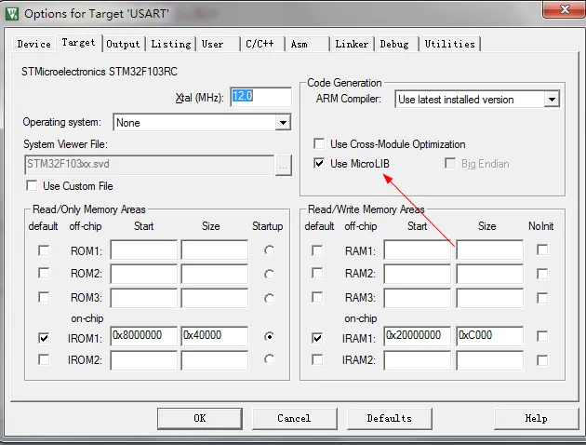Click the IRAM1 Start field 0x20000000

[x=418, y=336]
